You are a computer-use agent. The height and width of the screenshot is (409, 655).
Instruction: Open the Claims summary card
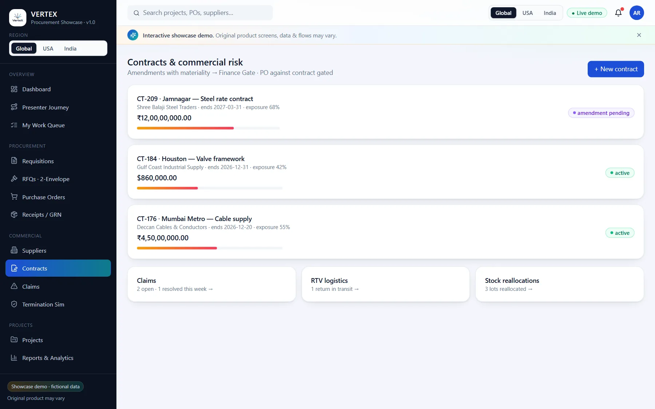pos(211,284)
